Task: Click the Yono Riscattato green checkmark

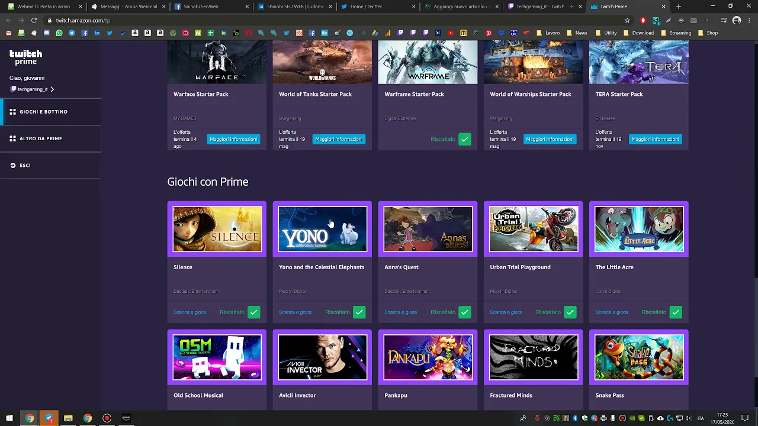Action: point(359,312)
